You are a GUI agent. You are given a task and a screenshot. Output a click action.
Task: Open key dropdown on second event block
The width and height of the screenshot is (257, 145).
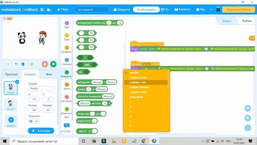[146, 64]
